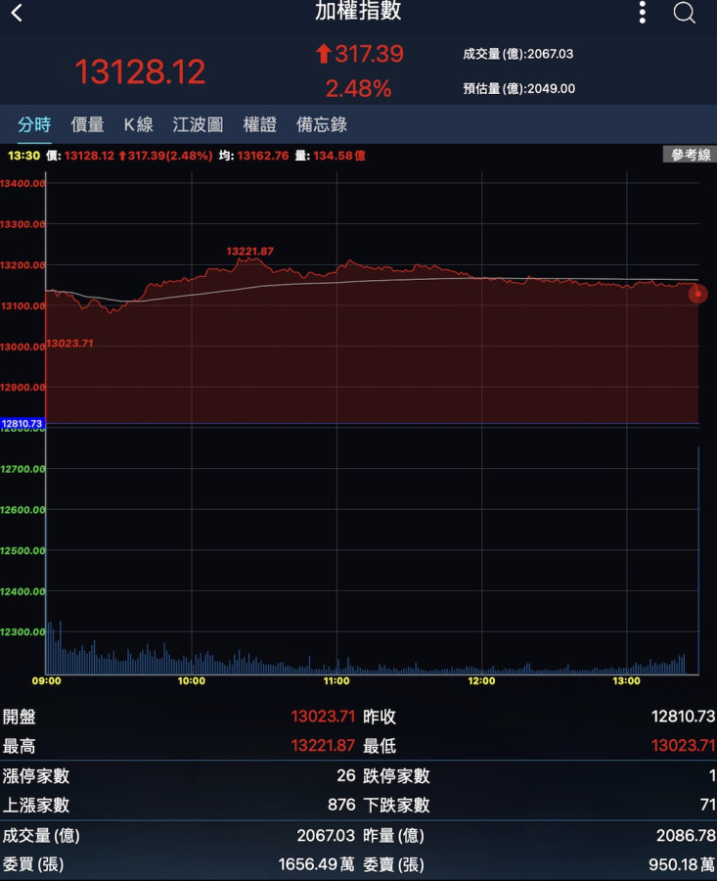Viewport: 717px width, 881px height.
Task: Tap the 13023.71 open label on chart
Action: (69, 343)
